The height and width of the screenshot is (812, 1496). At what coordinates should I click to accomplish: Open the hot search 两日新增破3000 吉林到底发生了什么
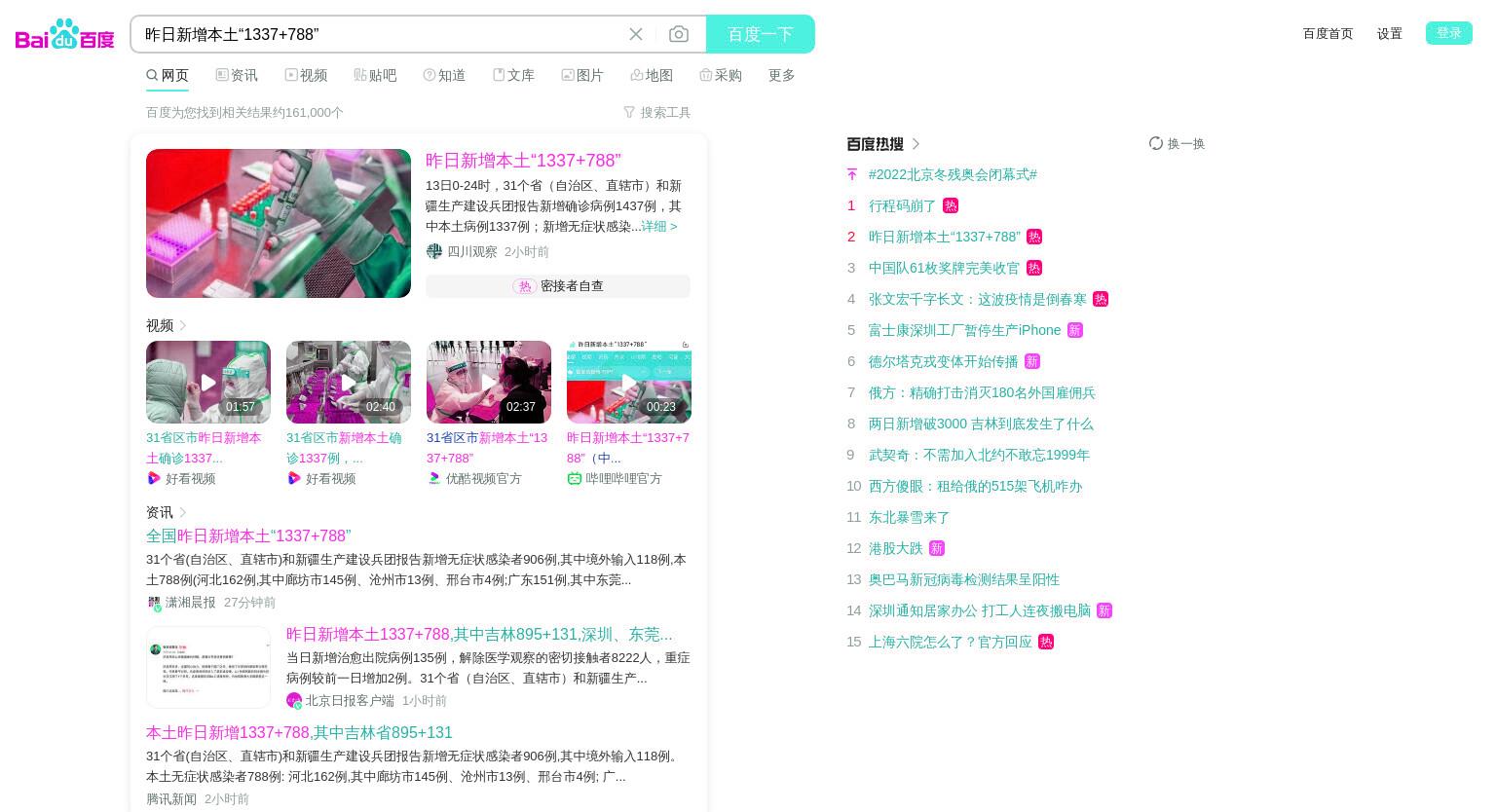click(x=981, y=424)
